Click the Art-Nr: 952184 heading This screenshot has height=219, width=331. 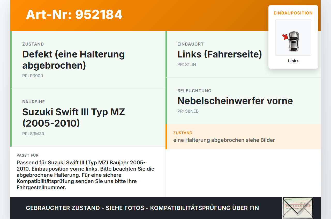click(x=74, y=14)
